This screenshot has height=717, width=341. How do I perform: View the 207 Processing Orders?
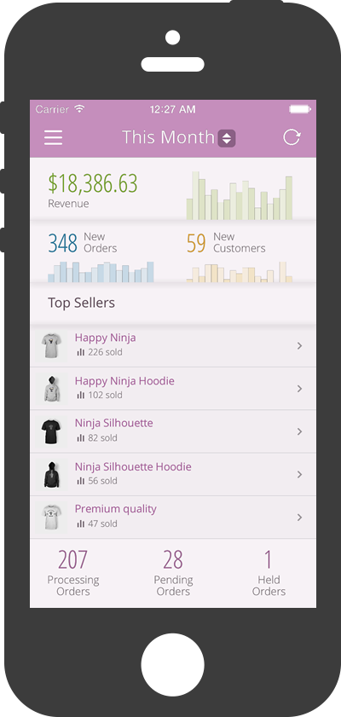[73, 573]
